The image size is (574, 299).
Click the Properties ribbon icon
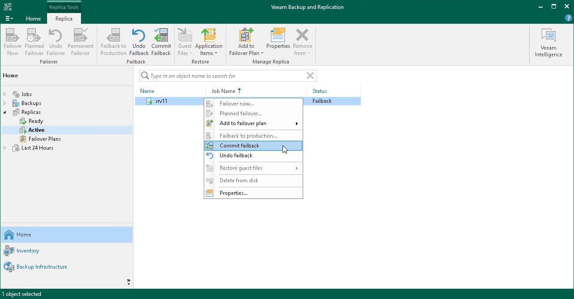click(x=278, y=38)
